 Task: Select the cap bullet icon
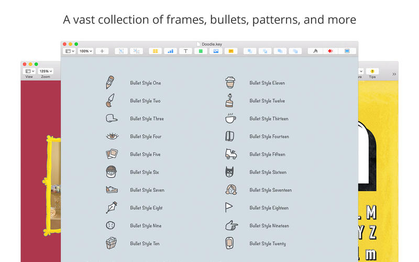112,118
